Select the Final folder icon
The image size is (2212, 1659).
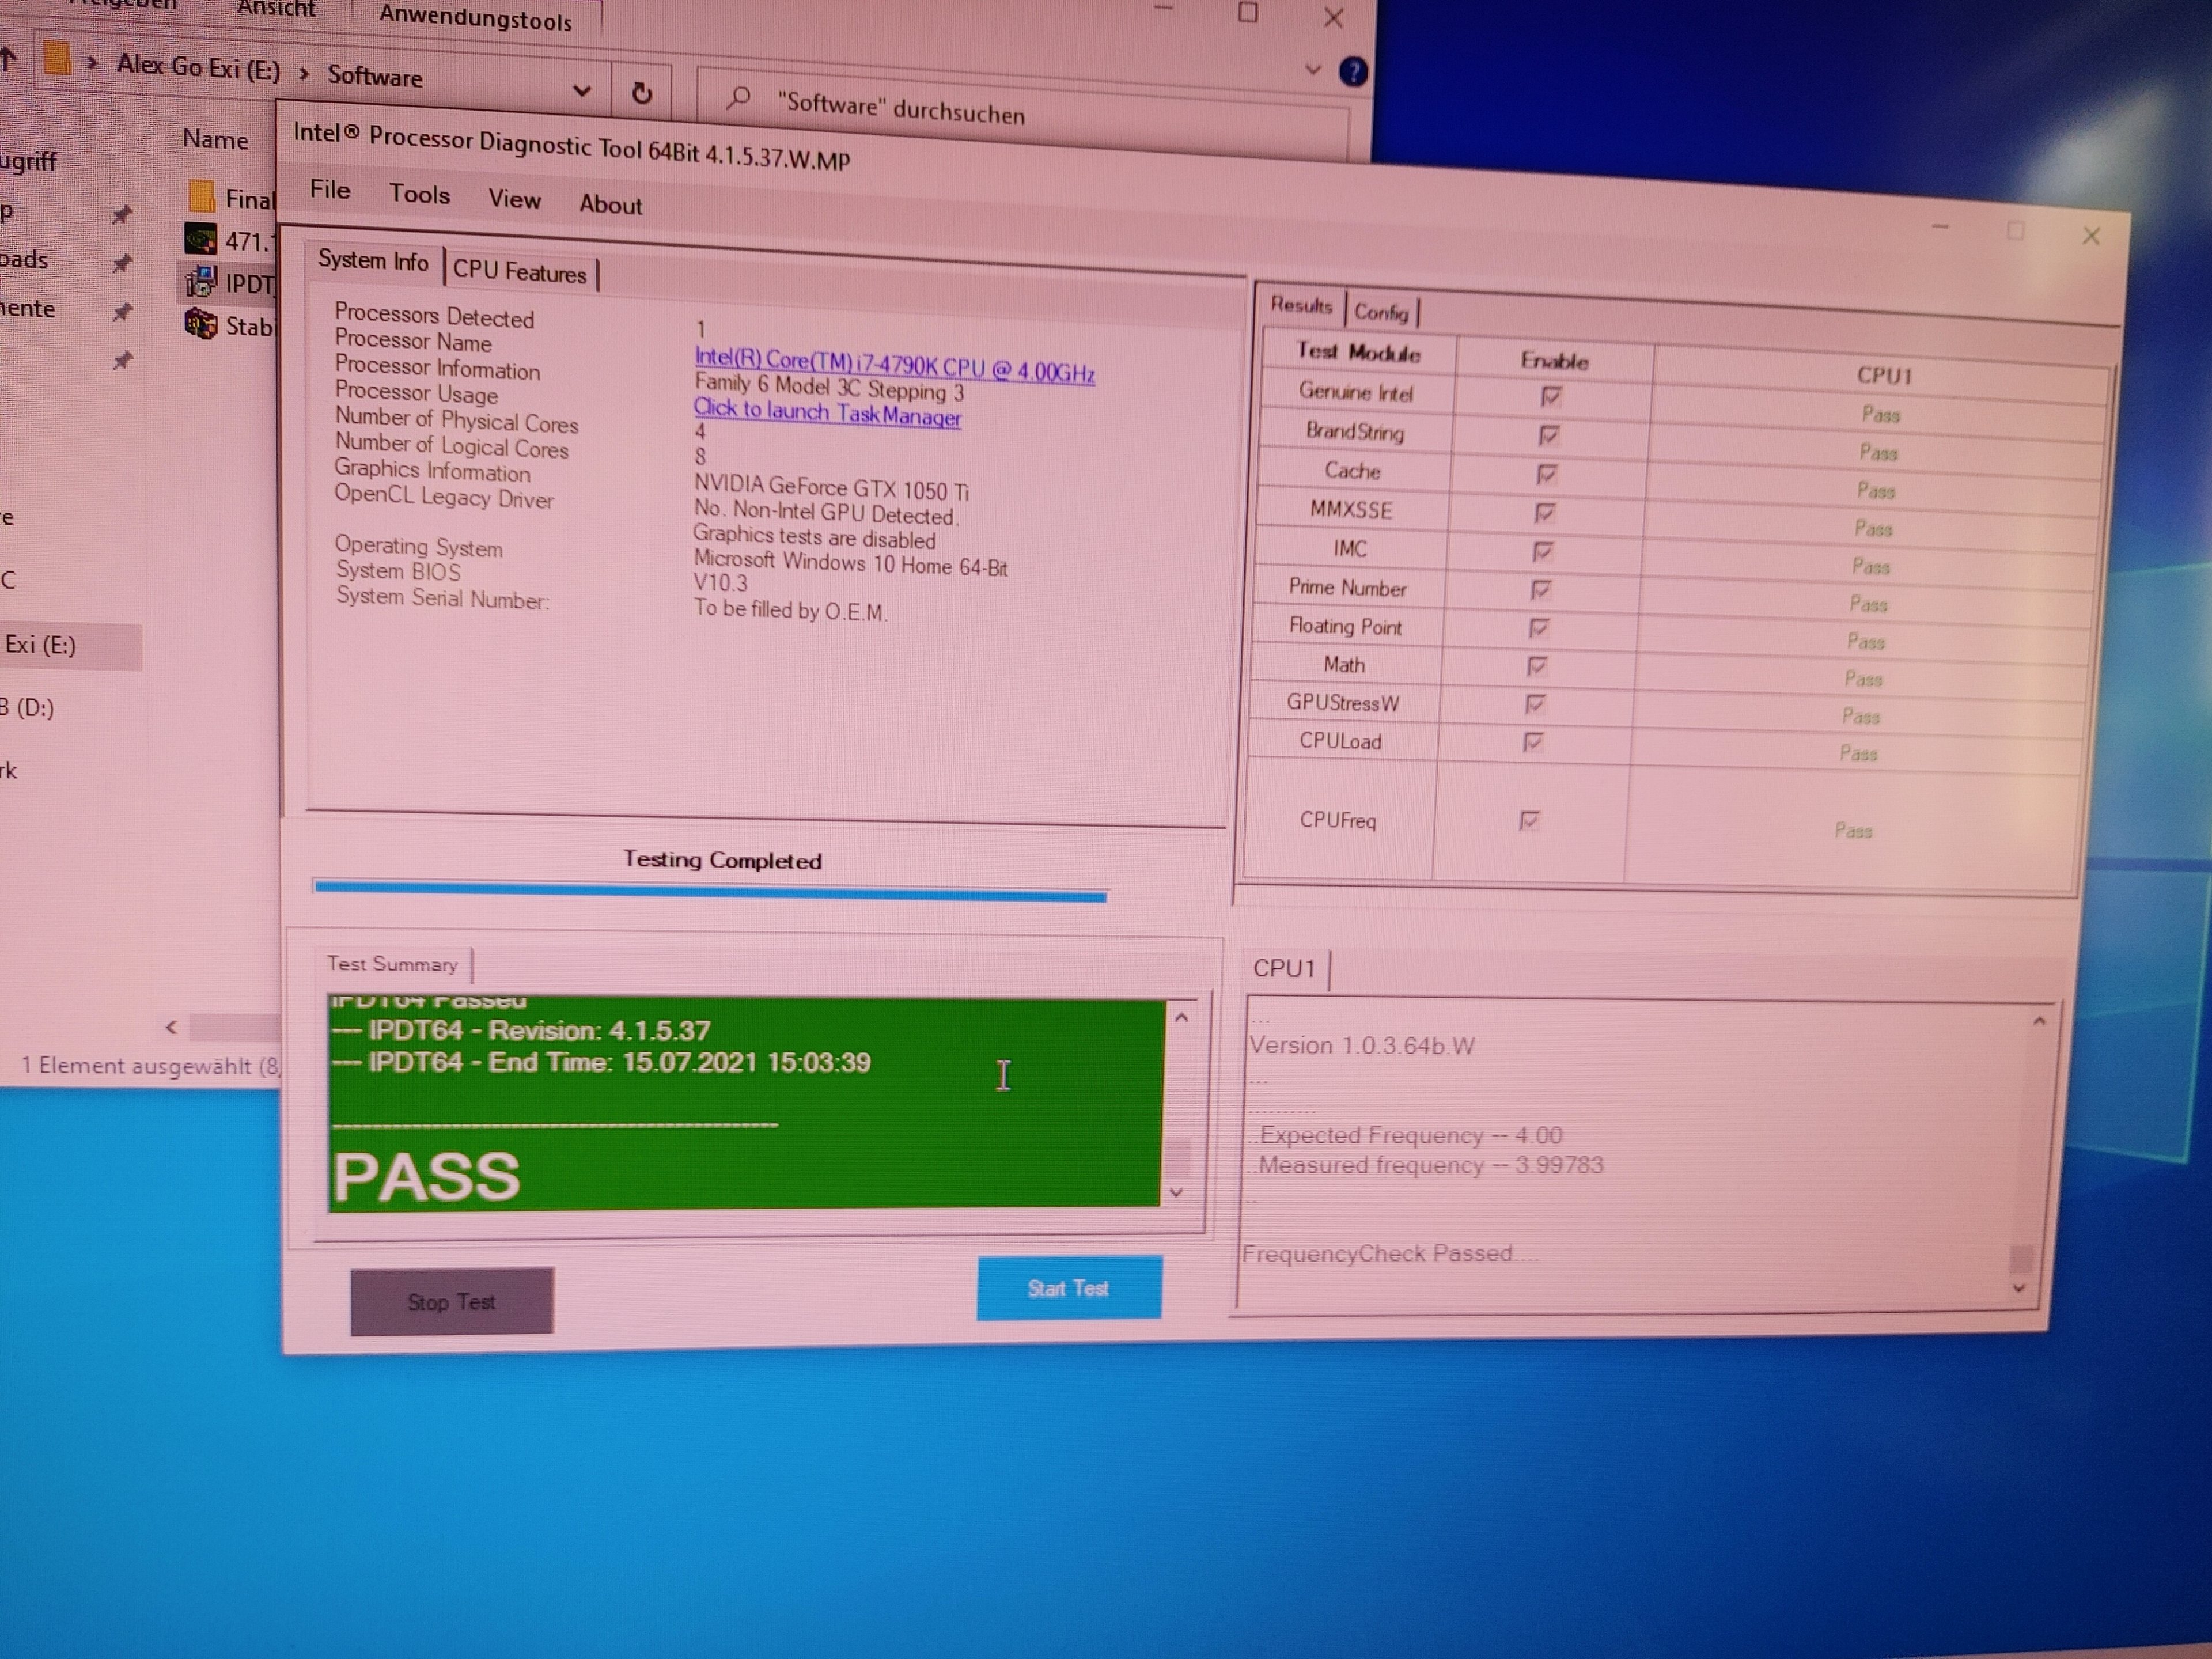tap(201, 196)
